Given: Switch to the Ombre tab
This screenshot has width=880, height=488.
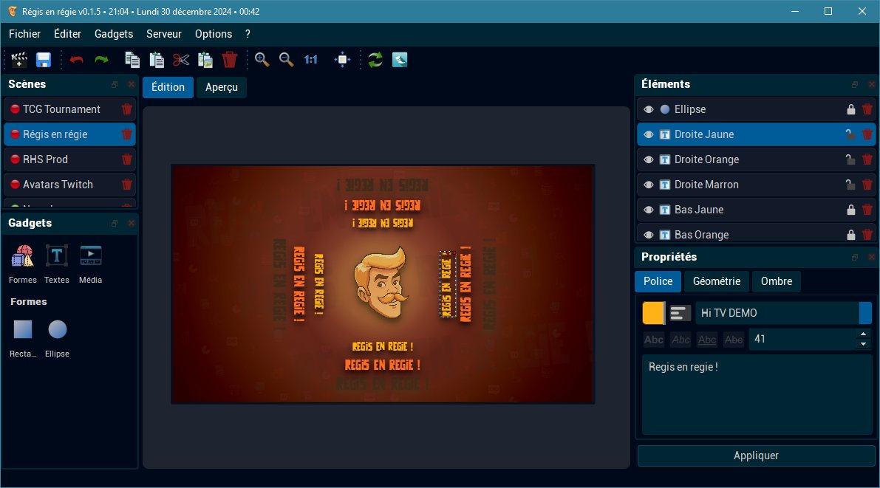Looking at the screenshot, I should [x=777, y=281].
